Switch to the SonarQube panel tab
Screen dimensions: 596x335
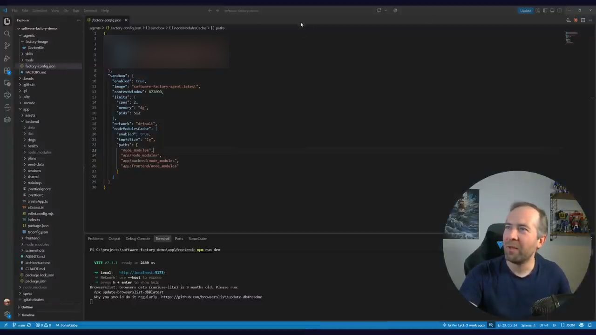click(197, 238)
